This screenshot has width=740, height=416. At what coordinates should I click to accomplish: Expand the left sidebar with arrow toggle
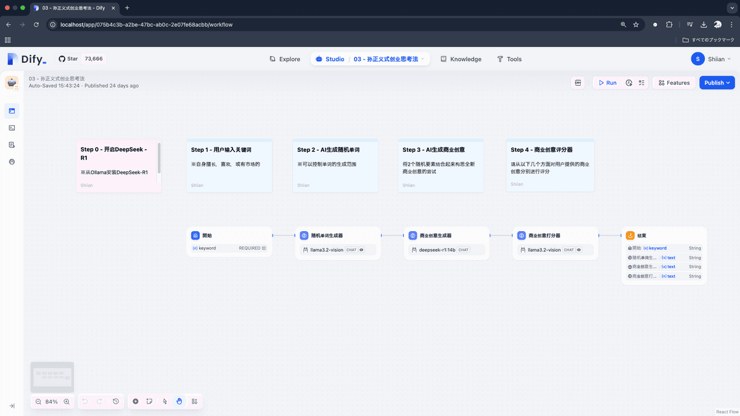pos(12,406)
